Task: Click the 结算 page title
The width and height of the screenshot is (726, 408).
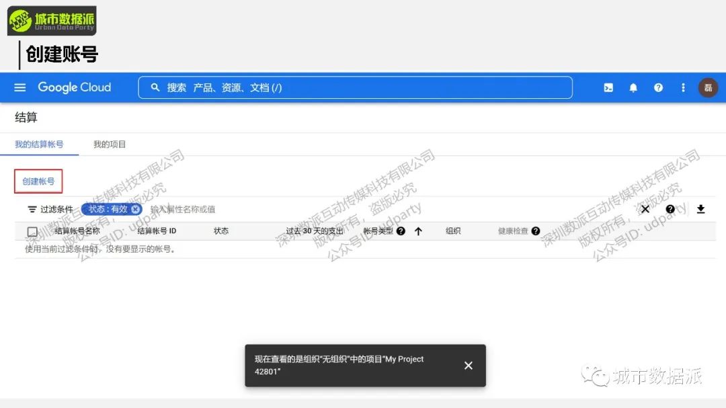Action: (26, 118)
